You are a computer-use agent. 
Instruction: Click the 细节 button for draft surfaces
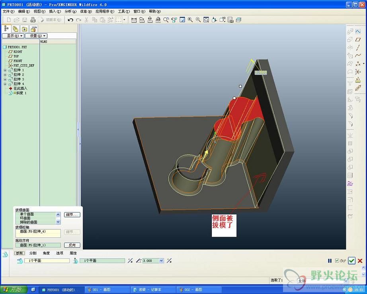click(72, 215)
